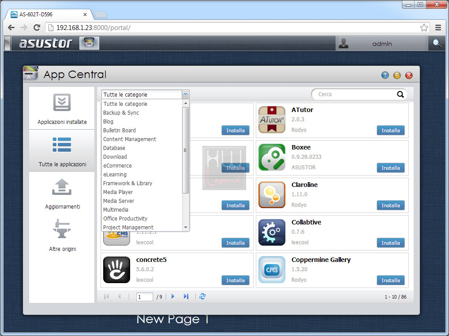Collapse the category dropdown arrow
449x336 pixels.
tap(186, 94)
